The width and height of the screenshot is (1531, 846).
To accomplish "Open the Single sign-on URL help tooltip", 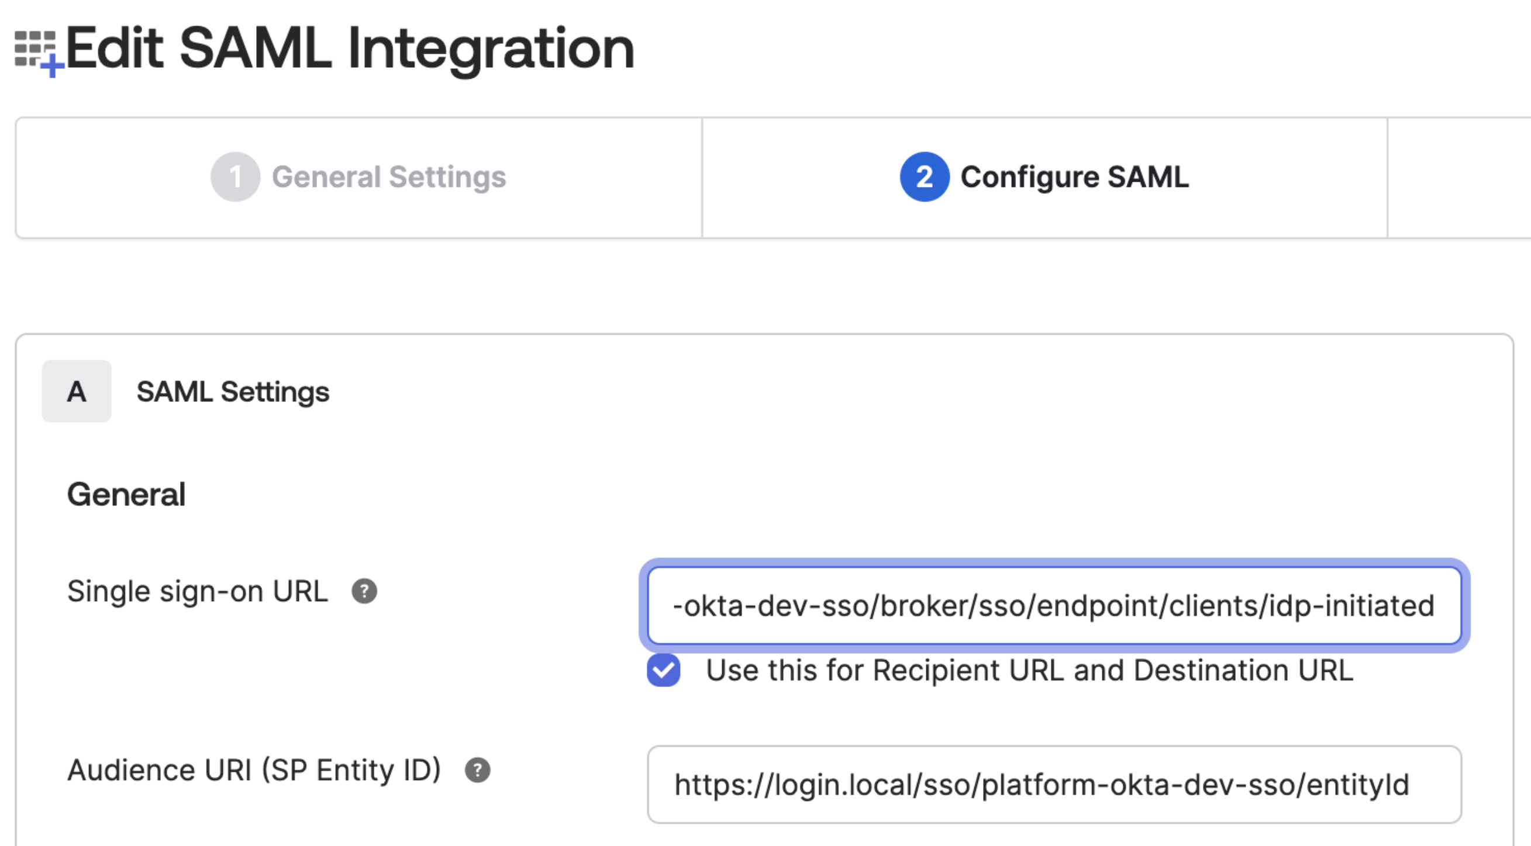I will (363, 591).
